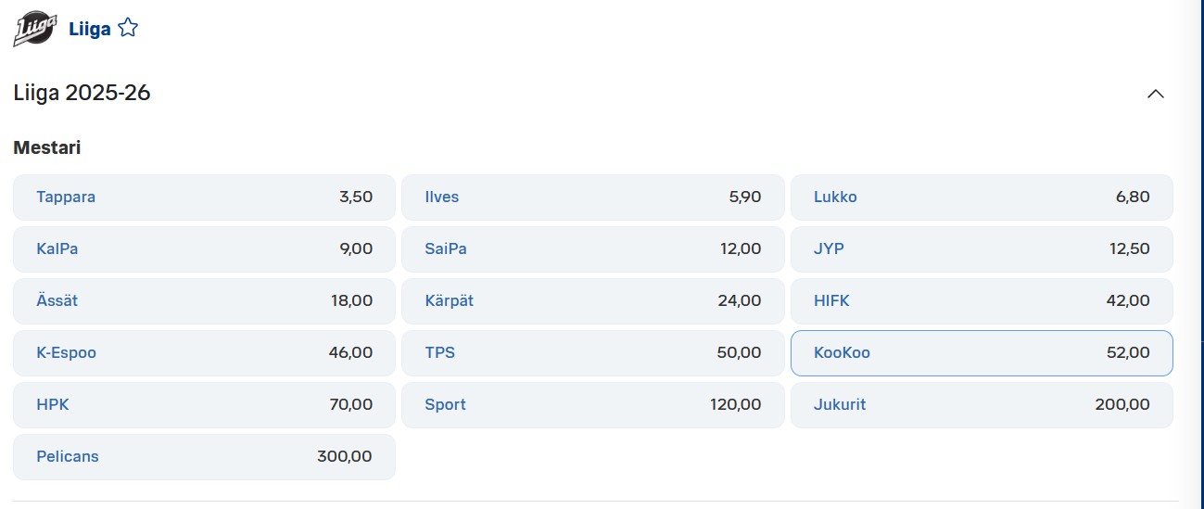This screenshot has width=1204, height=509.
Task: Open the Liiga league link
Action: coord(89,29)
